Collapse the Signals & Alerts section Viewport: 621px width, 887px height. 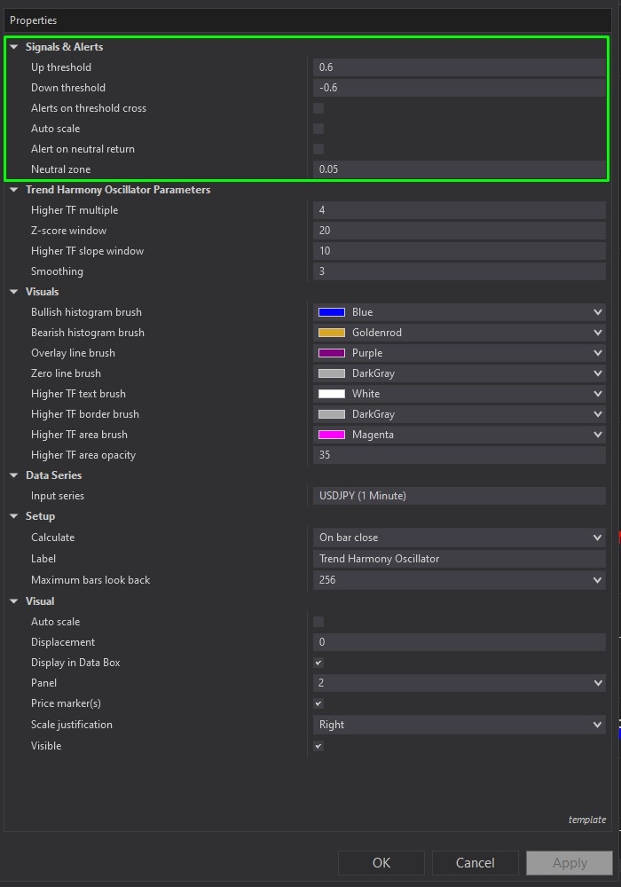click(x=14, y=47)
